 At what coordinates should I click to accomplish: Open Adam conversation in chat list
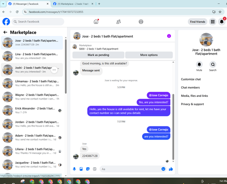coord(32,138)
